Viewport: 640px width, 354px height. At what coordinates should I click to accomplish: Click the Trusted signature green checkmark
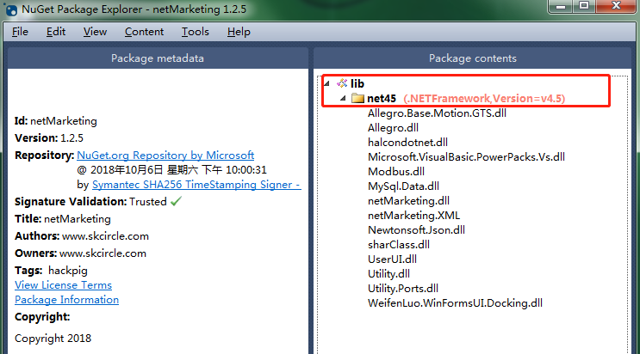point(176,201)
